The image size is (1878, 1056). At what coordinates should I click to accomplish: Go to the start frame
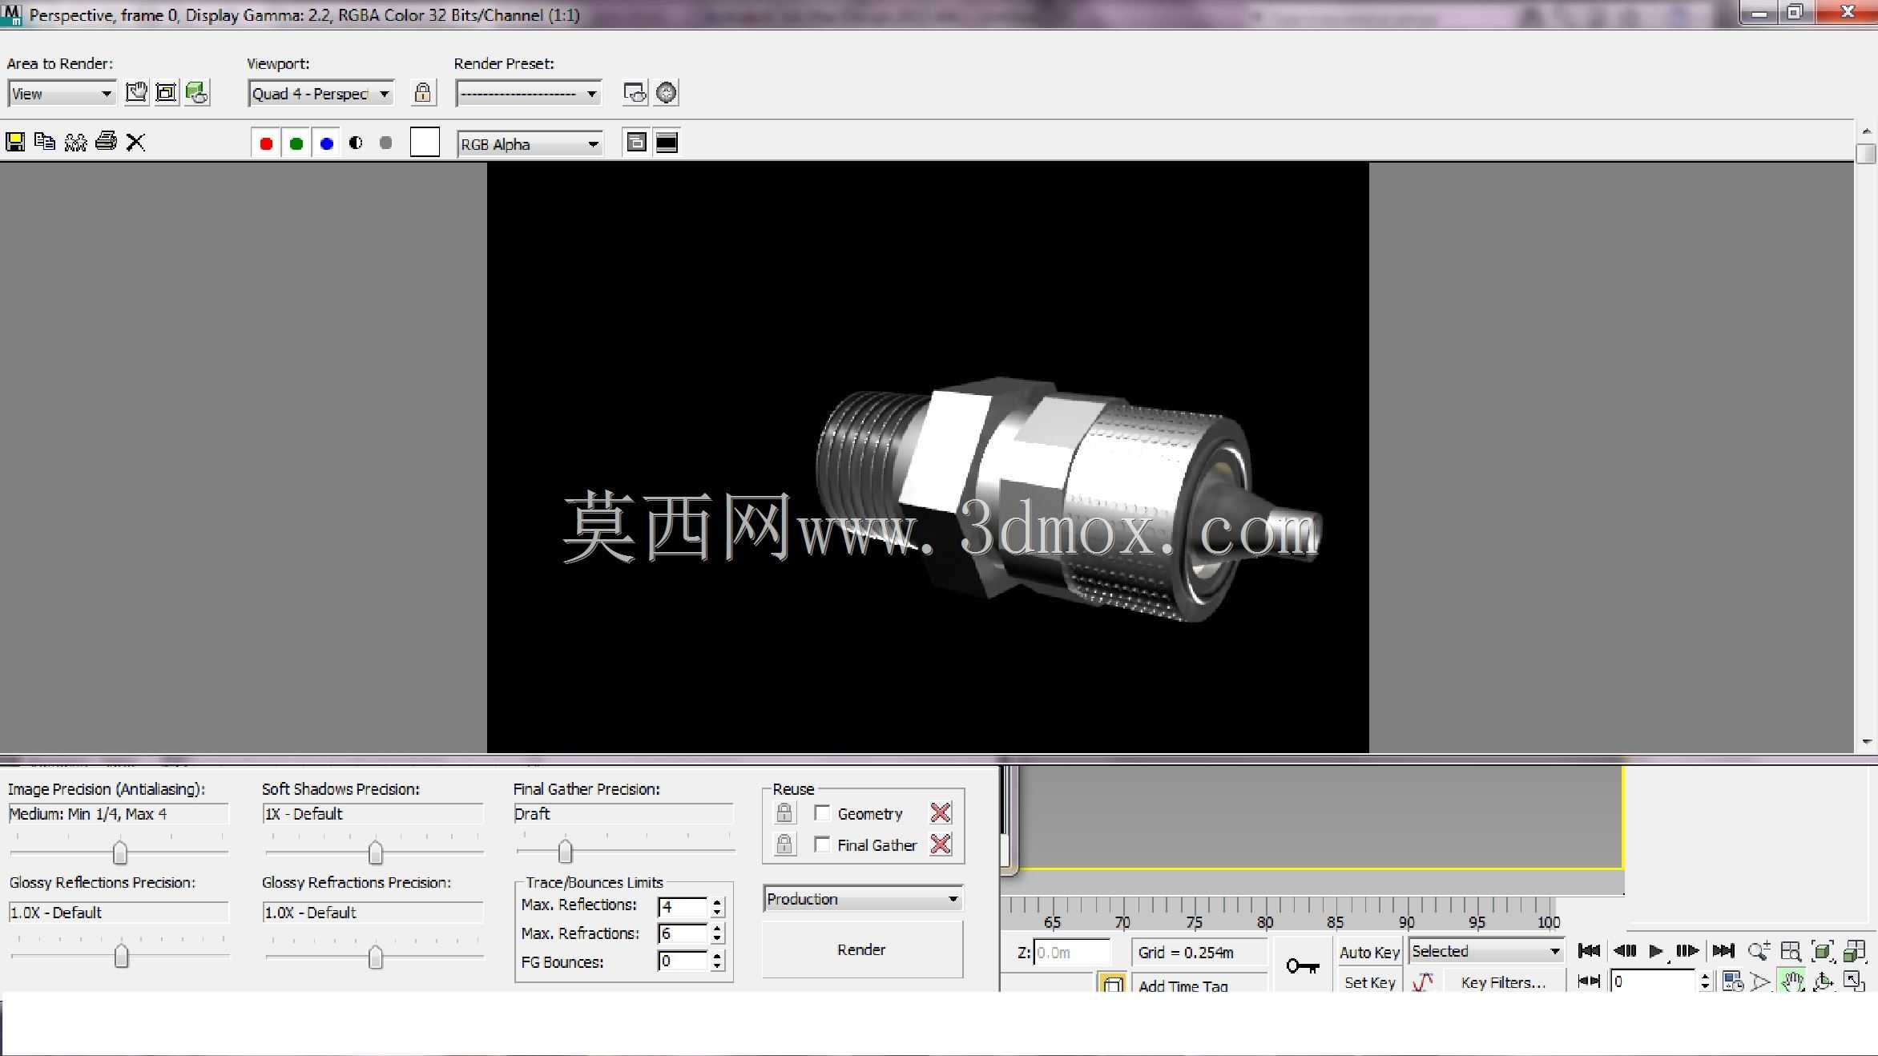click(1589, 951)
